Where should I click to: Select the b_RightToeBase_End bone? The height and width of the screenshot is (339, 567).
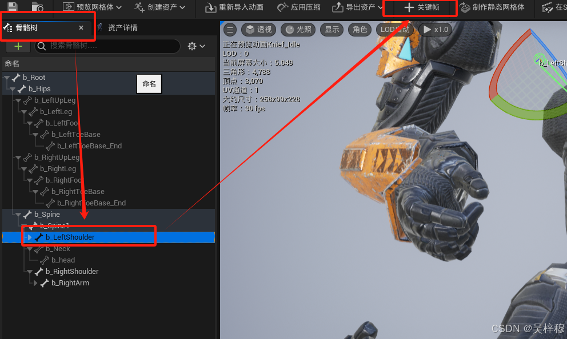pyautogui.click(x=91, y=203)
